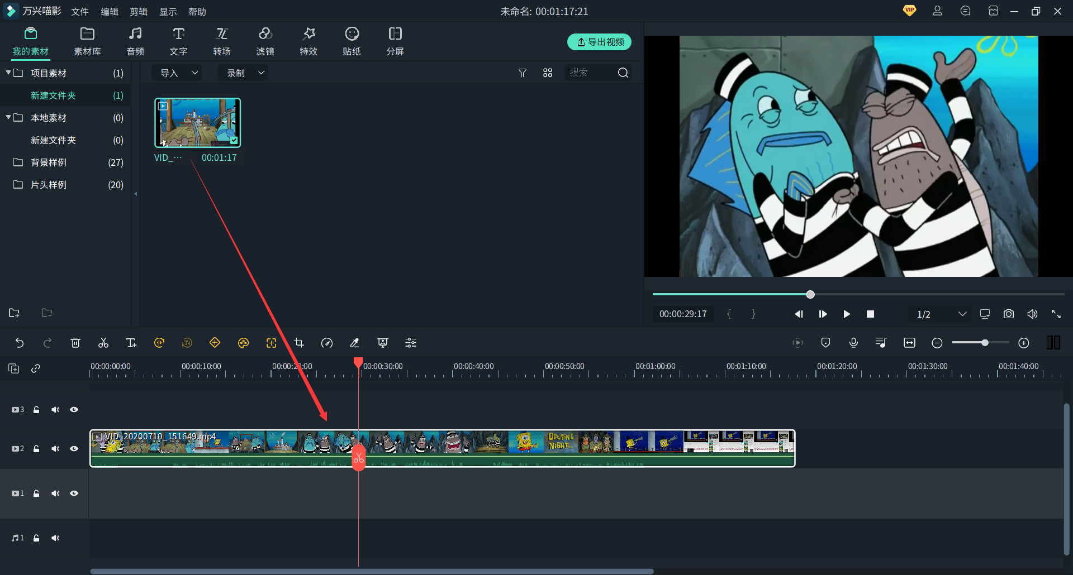Click the timeline horizontal scrollbar
The height and width of the screenshot is (575, 1073).
point(372,572)
